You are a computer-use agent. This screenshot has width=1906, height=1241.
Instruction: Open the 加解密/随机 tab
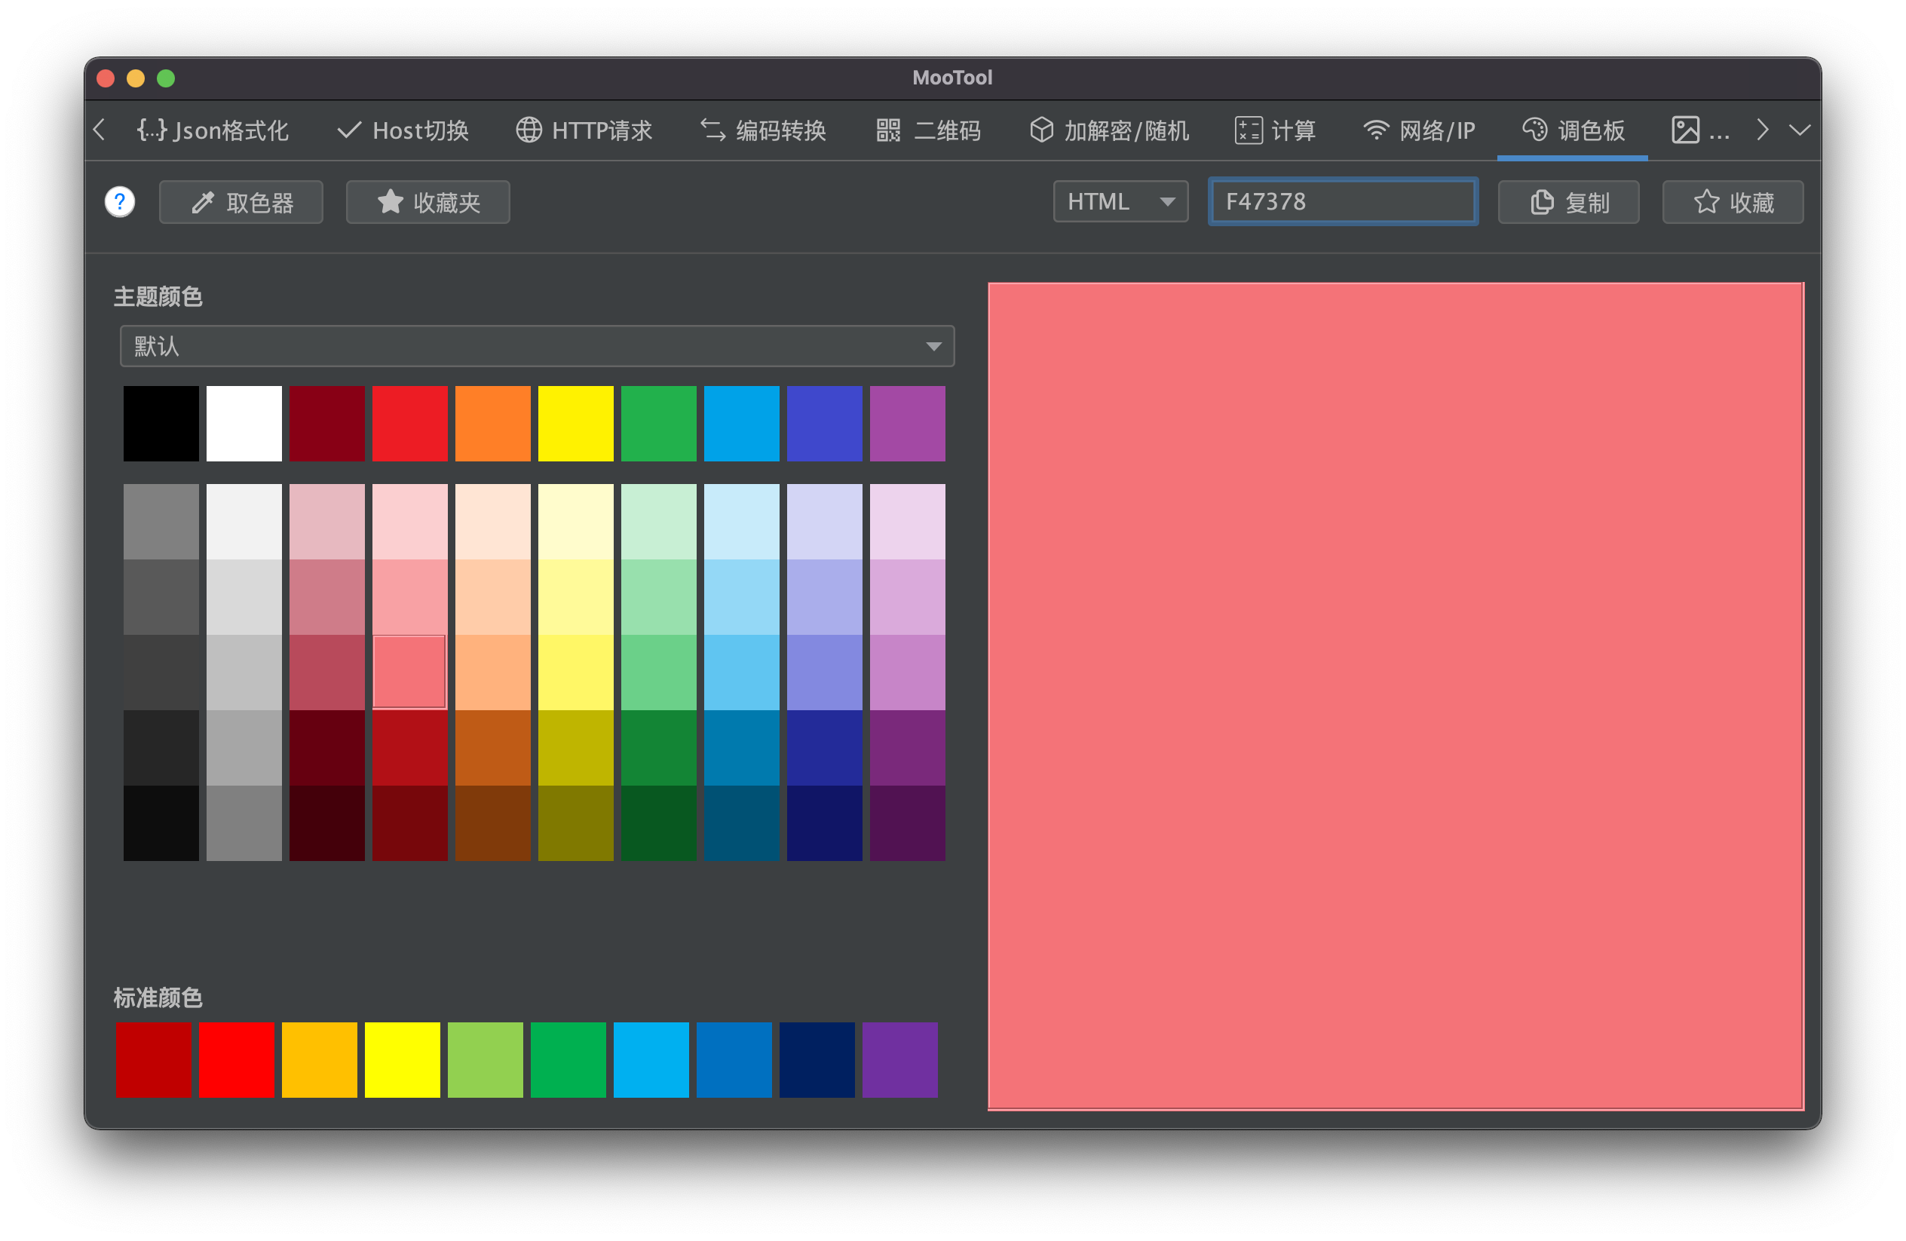1109,130
